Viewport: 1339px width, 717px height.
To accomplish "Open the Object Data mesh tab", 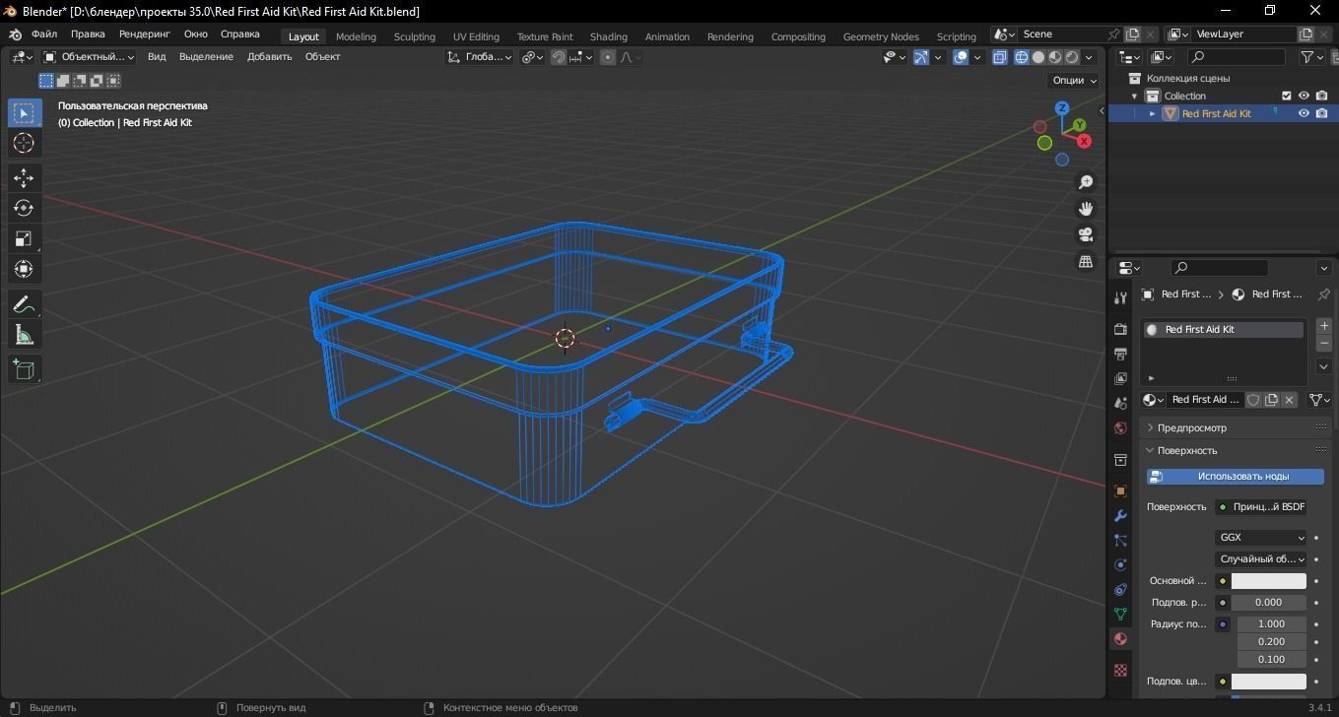I will 1120,614.
